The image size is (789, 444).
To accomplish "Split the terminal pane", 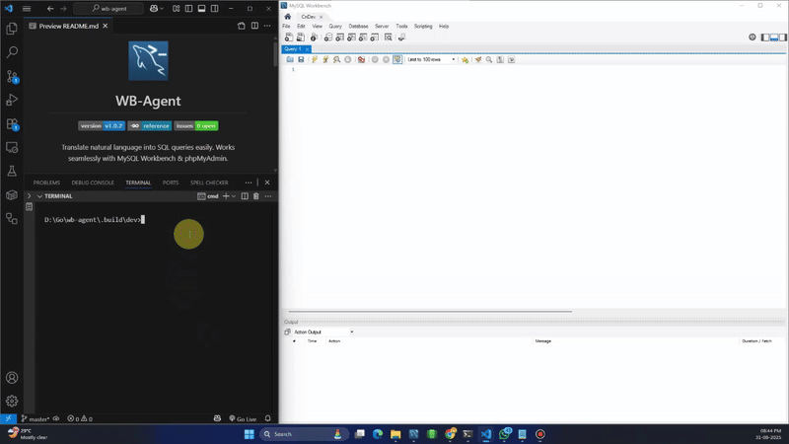I will pyautogui.click(x=245, y=196).
